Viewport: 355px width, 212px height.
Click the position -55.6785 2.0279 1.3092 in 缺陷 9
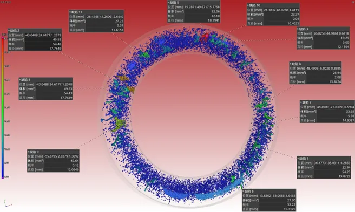click(x=61, y=156)
